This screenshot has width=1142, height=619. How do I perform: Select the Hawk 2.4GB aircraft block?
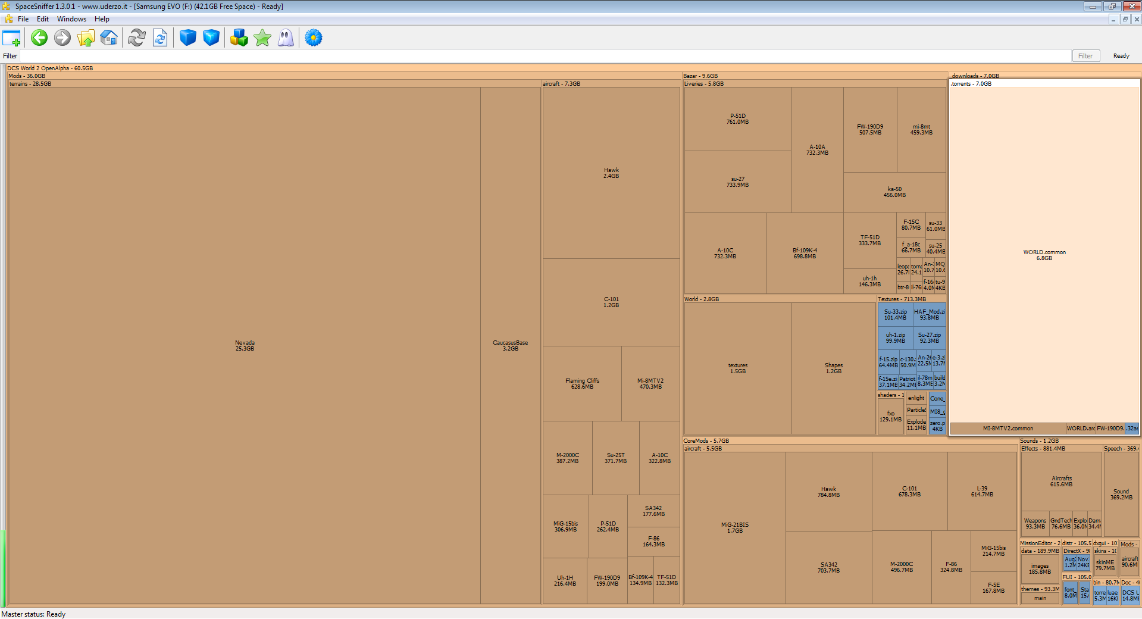[x=611, y=173]
